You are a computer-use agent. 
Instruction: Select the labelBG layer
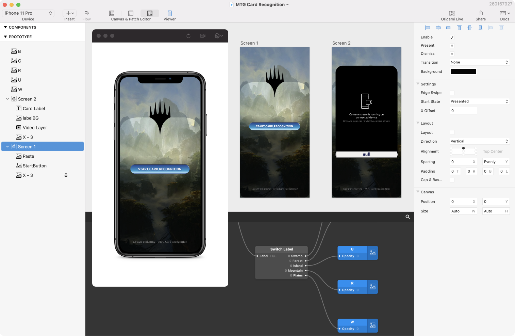43,118
